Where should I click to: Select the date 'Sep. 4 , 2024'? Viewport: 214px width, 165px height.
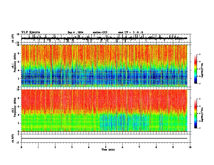(75, 32)
